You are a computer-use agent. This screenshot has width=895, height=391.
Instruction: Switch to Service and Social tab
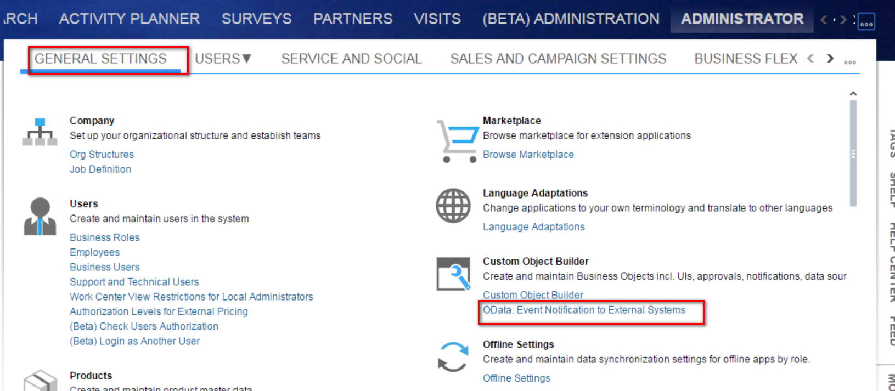tap(351, 59)
